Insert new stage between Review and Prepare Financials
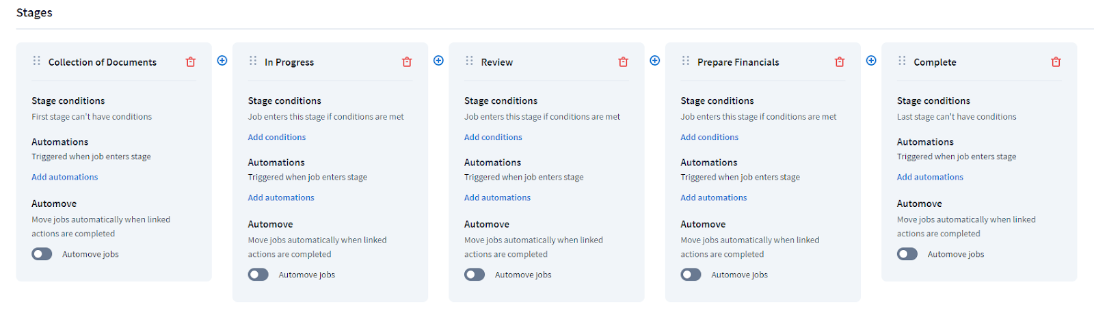Image resolution: width=1094 pixels, height=319 pixels. (655, 61)
